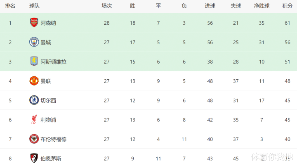
Task: Select the 布伦特福德 team name
Action: coord(54,140)
